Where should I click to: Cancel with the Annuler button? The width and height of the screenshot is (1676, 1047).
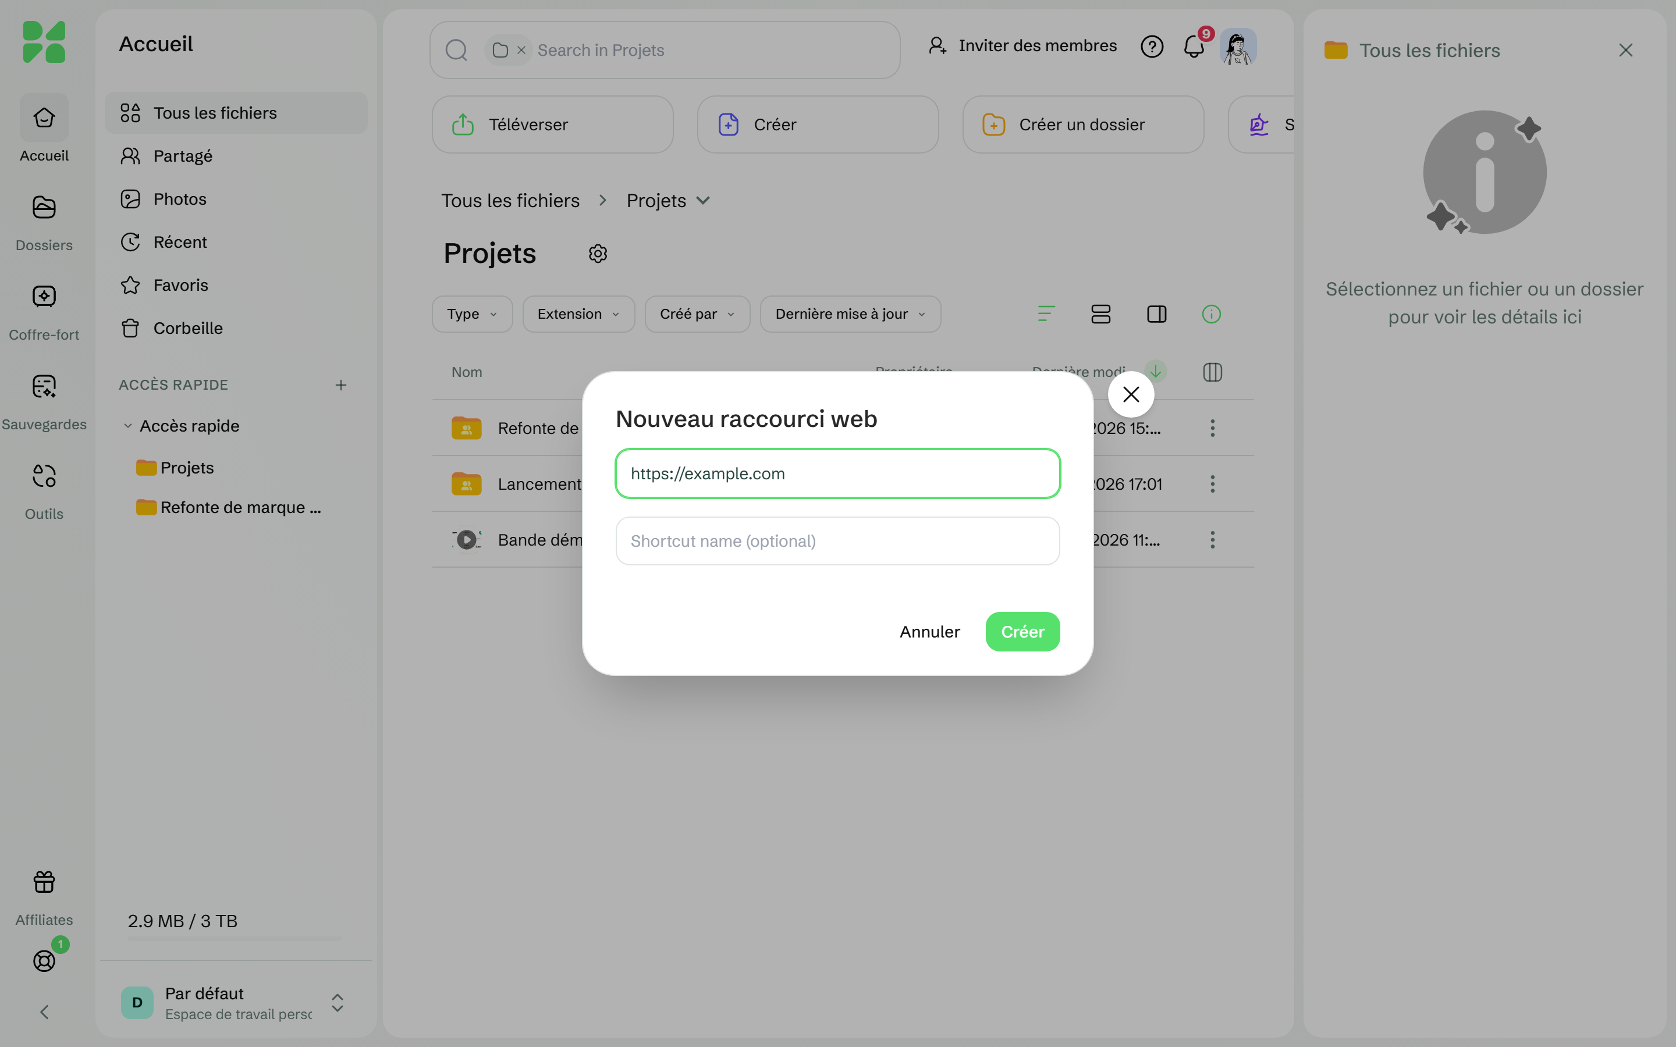[x=929, y=632]
